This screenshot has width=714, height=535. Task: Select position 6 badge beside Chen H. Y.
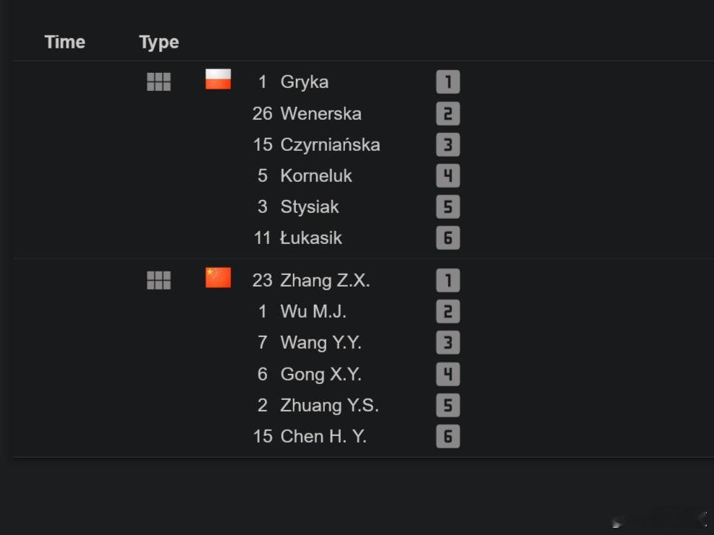448,436
